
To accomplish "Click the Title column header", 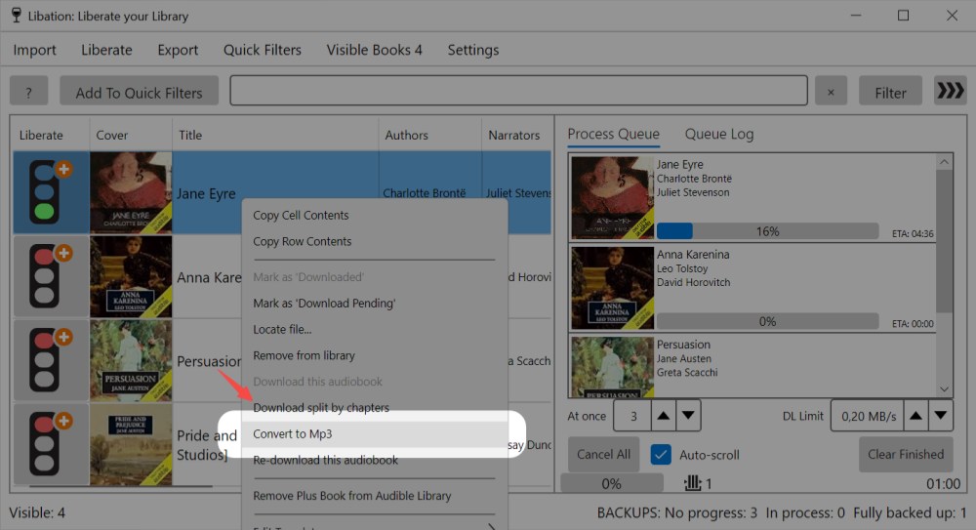I will point(275,135).
